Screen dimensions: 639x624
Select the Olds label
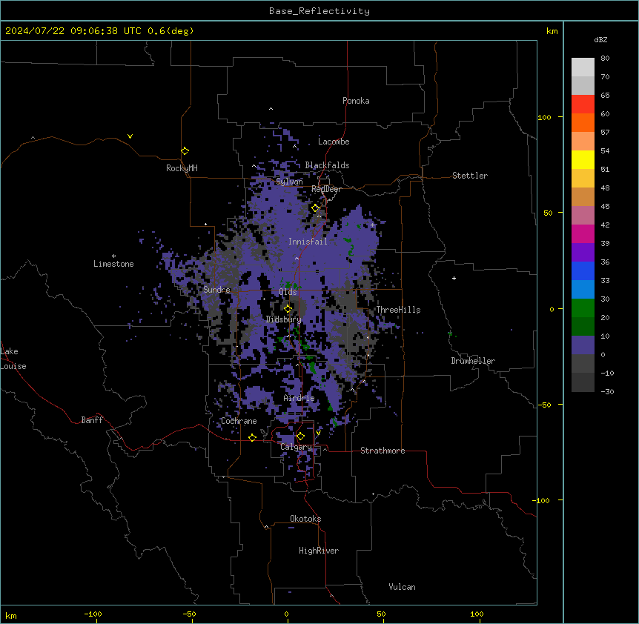288,292
